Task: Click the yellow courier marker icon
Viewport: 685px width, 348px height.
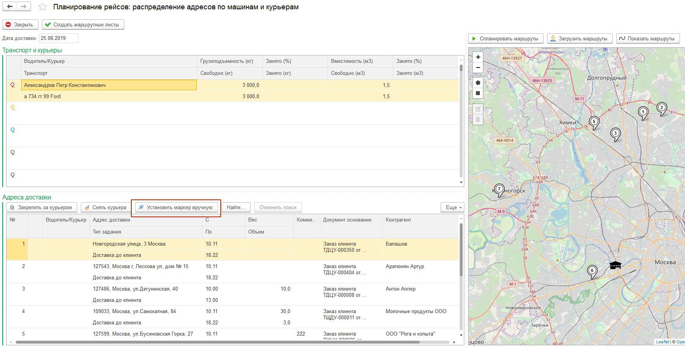Action: coord(13,108)
